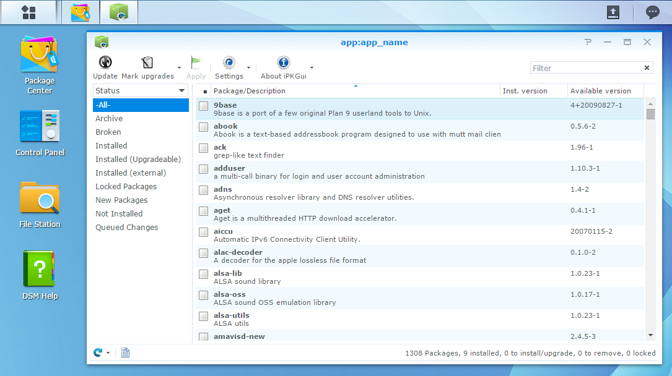
Task: Click the iPKGui window title icon
Action: [x=102, y=42]
